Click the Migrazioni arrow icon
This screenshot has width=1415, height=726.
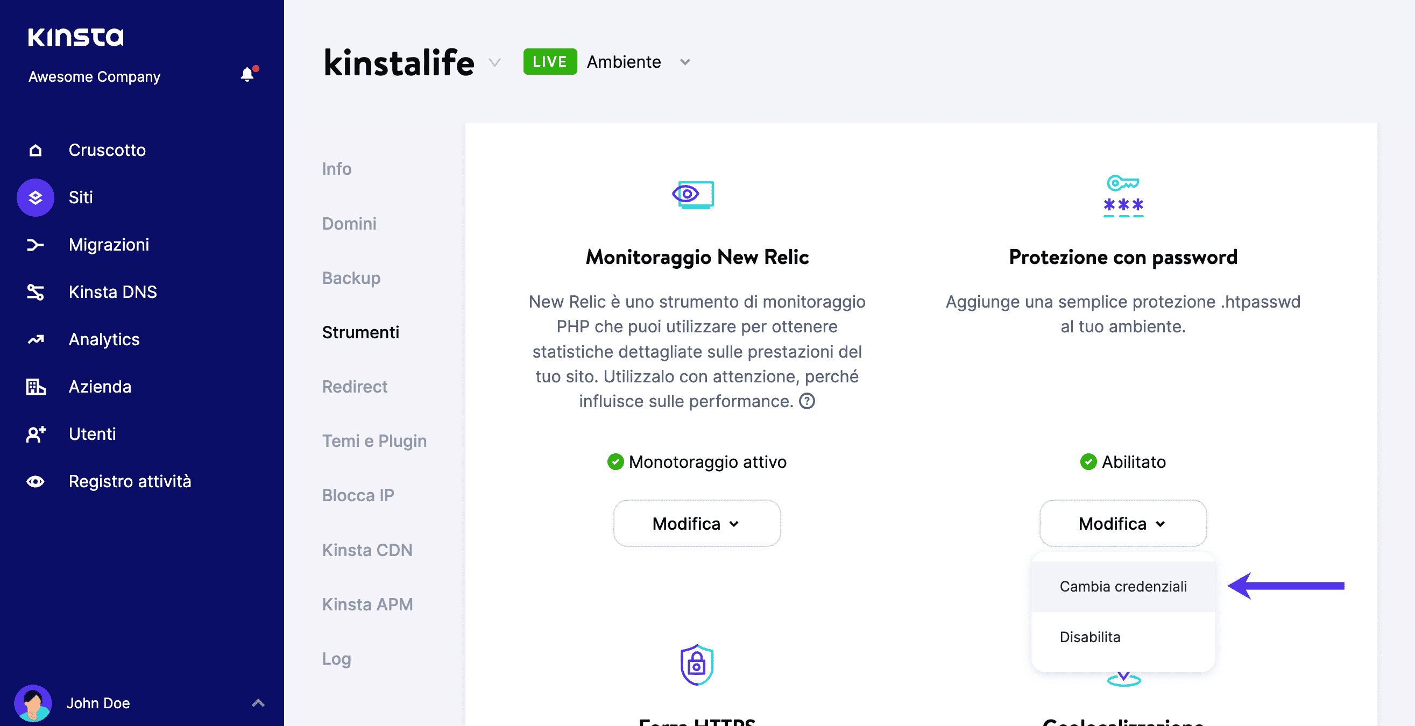pos(35,245)
